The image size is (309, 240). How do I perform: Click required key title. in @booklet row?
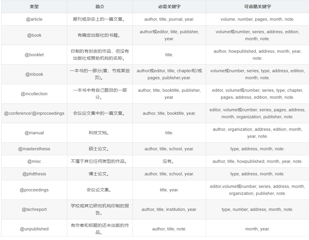(x=169, y=55)
